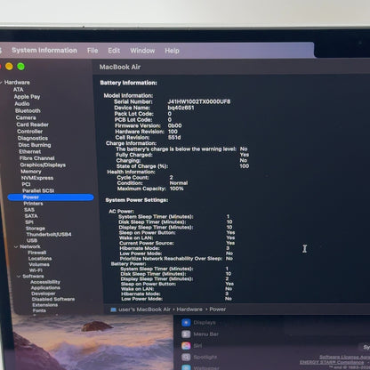370x370 pixels.
Task: Collapse the Network section chevron
Action: (x=16, y=246)
